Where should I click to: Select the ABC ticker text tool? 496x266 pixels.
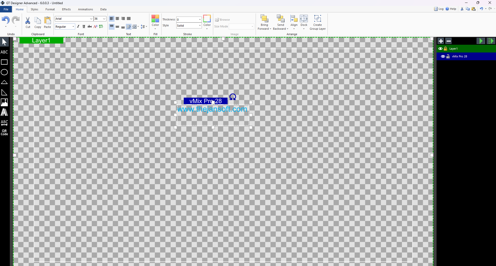click(x=4, y=123)
